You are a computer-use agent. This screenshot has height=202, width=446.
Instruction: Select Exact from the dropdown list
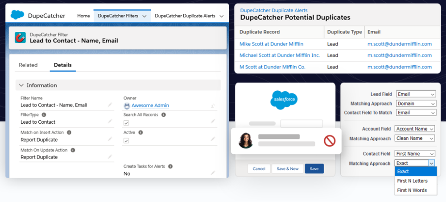416,171
